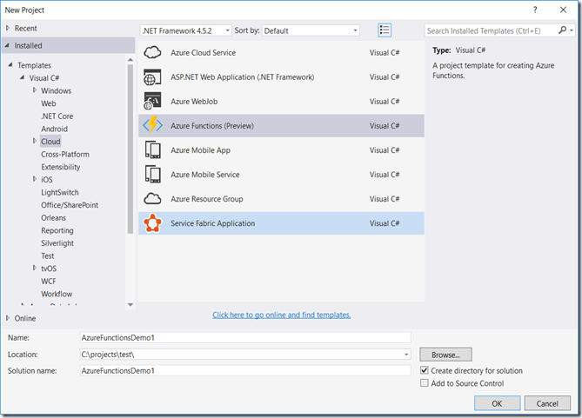Select the Cloud template category
The image size is (582, 418).
point(50,142)
